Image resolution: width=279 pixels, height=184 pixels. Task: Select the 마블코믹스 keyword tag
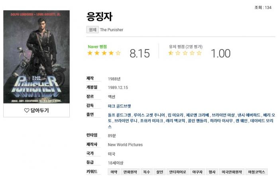256,172
